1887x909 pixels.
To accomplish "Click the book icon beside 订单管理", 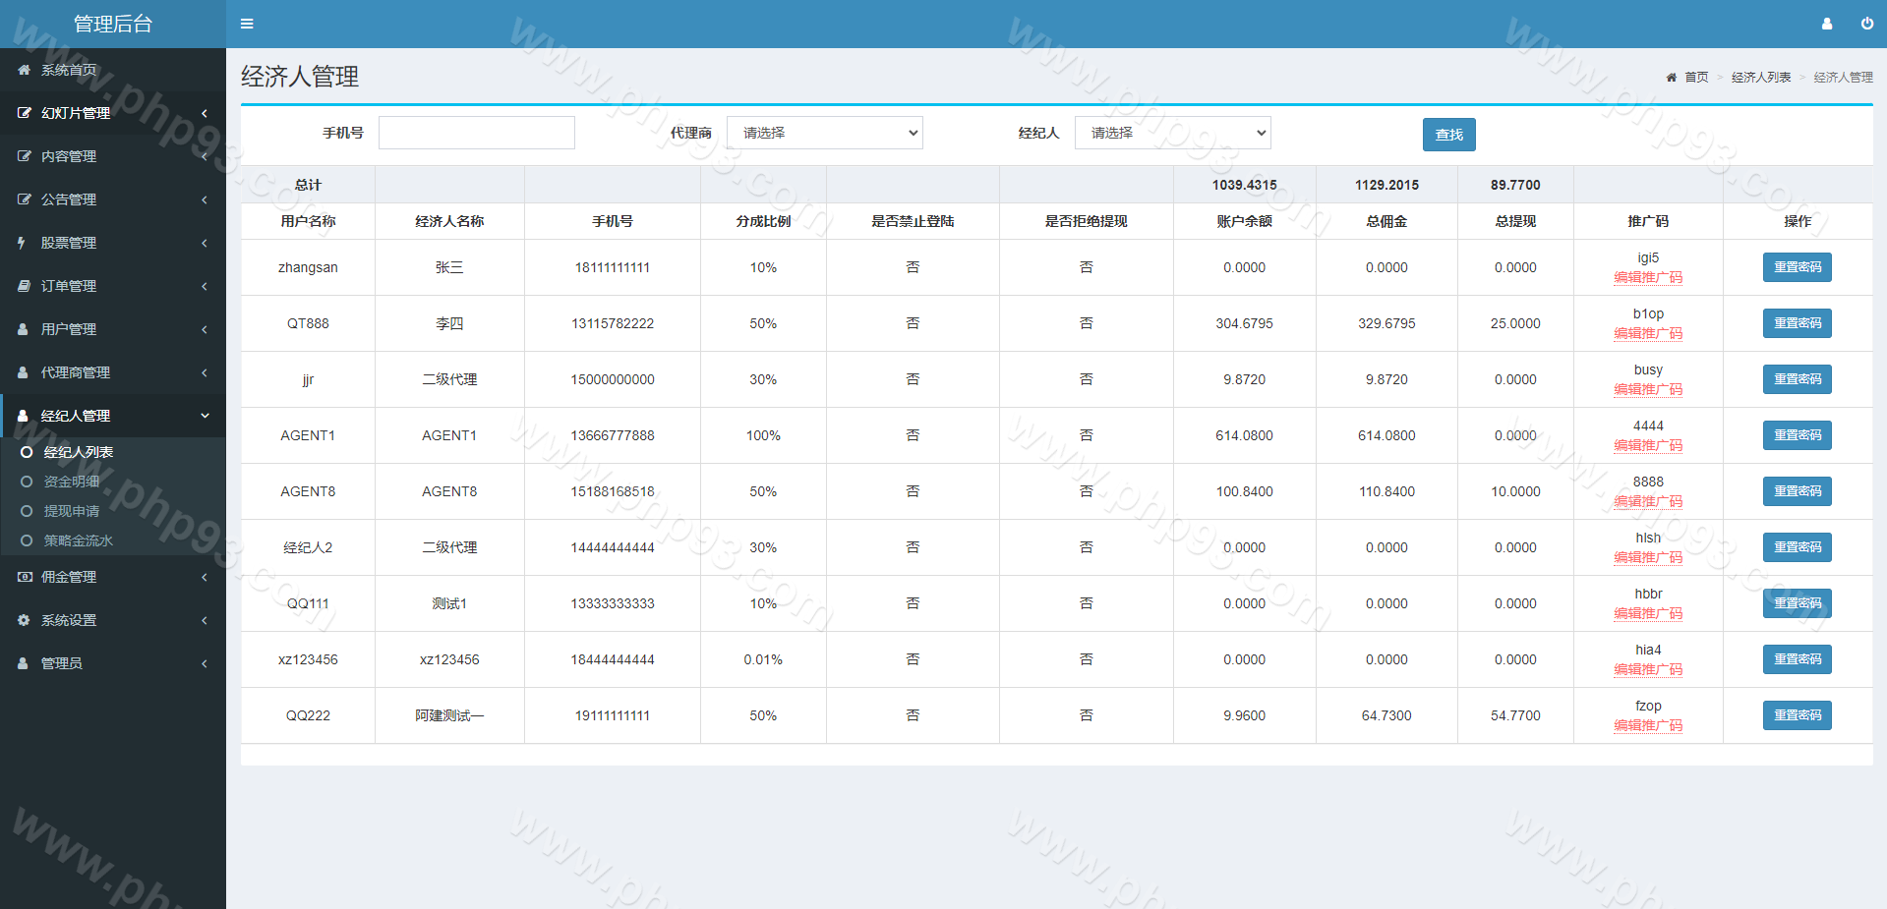I will (24, 286).
